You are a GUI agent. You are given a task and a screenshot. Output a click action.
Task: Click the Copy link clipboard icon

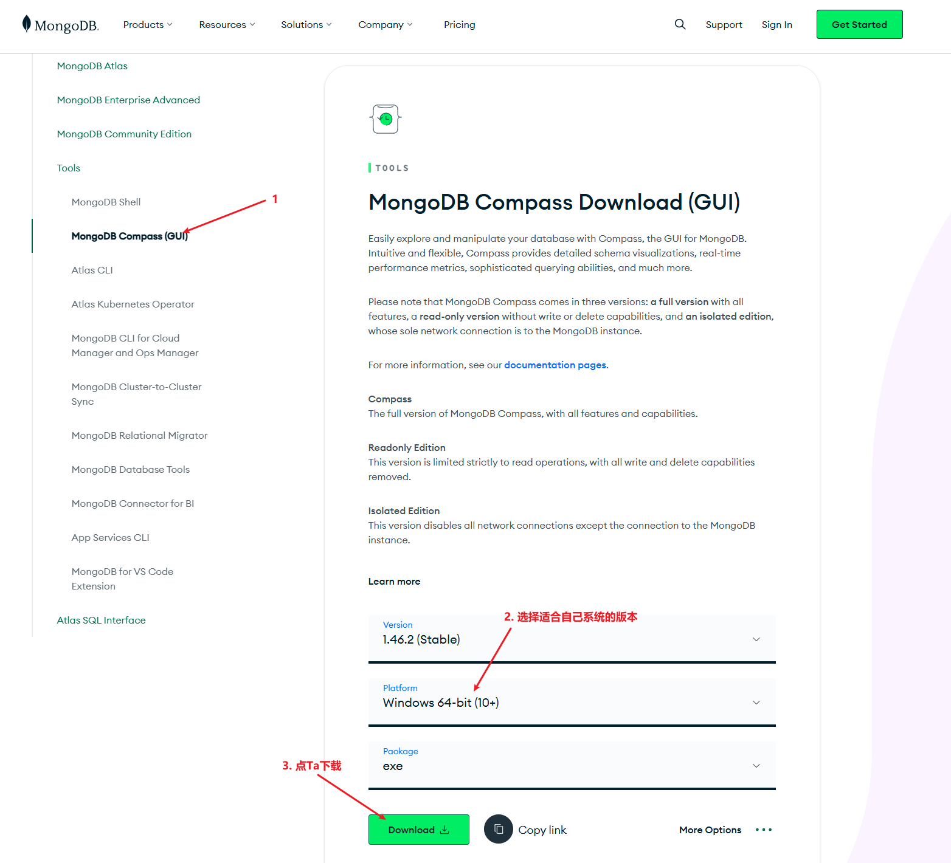[x=499, y=829]
